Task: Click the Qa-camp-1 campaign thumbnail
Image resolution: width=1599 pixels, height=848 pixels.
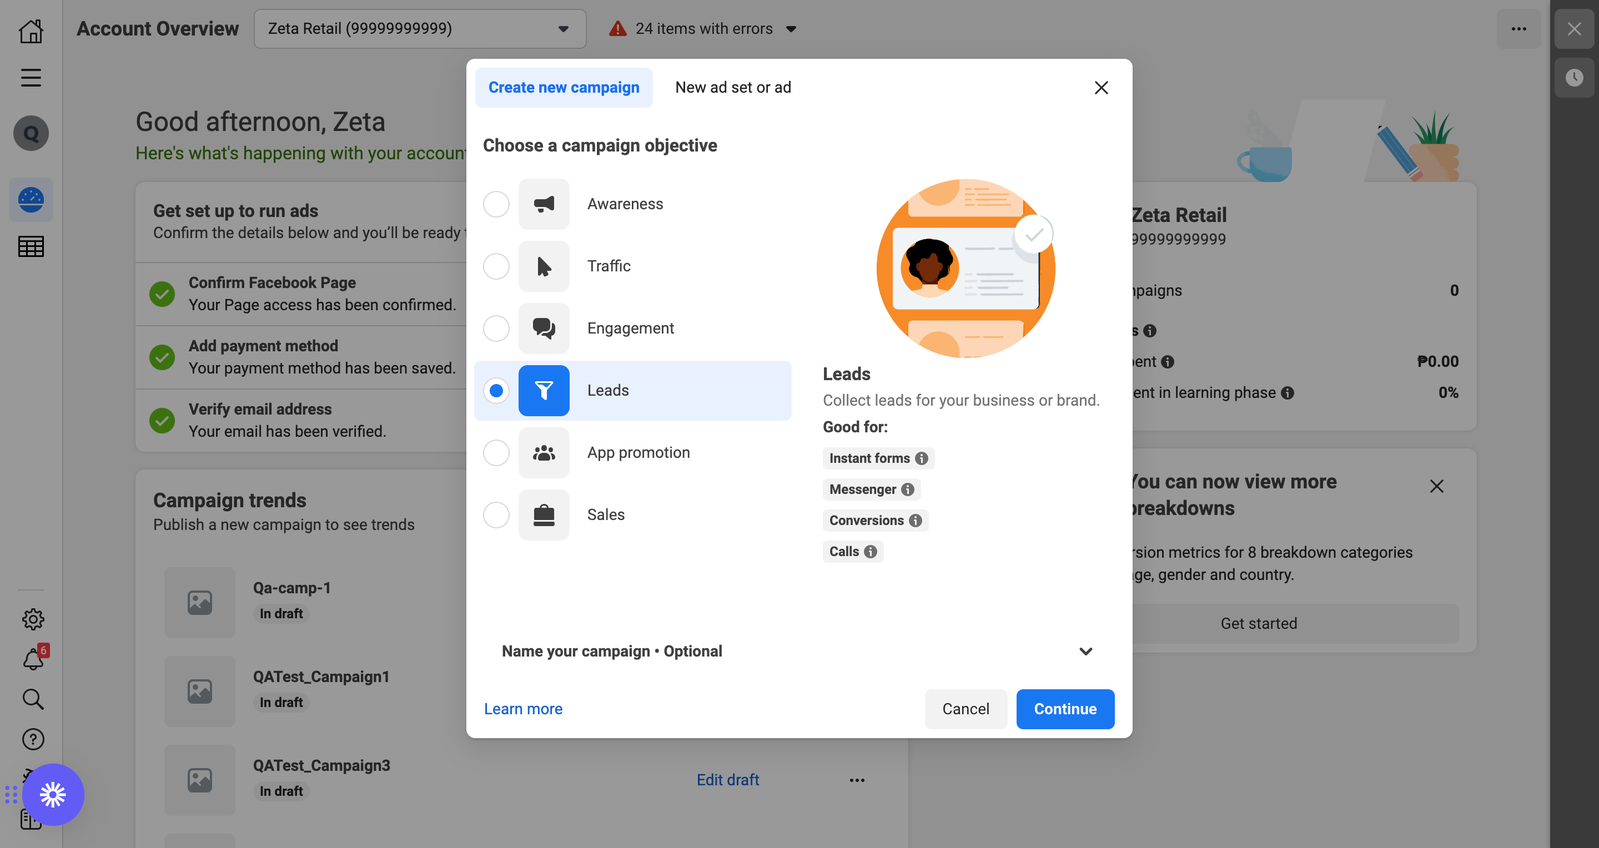Action: 200,602
